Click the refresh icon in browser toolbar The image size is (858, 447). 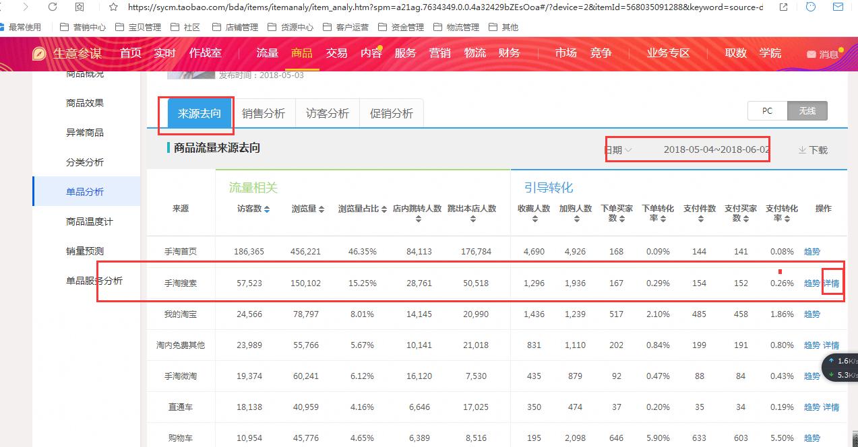pos(52,7)
